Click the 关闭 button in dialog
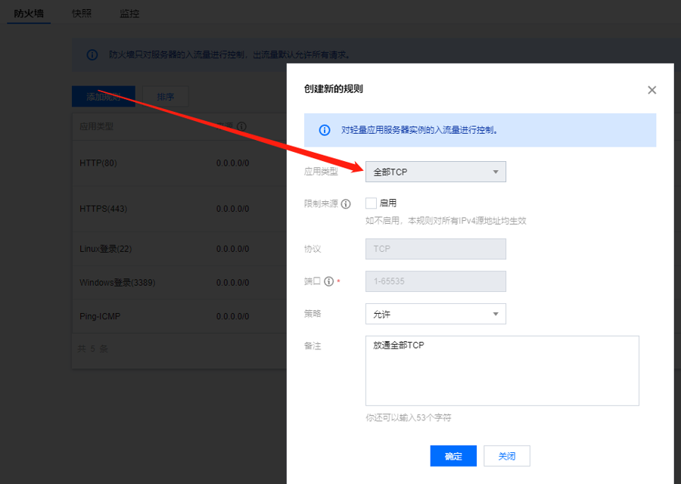 coord(506,456)
